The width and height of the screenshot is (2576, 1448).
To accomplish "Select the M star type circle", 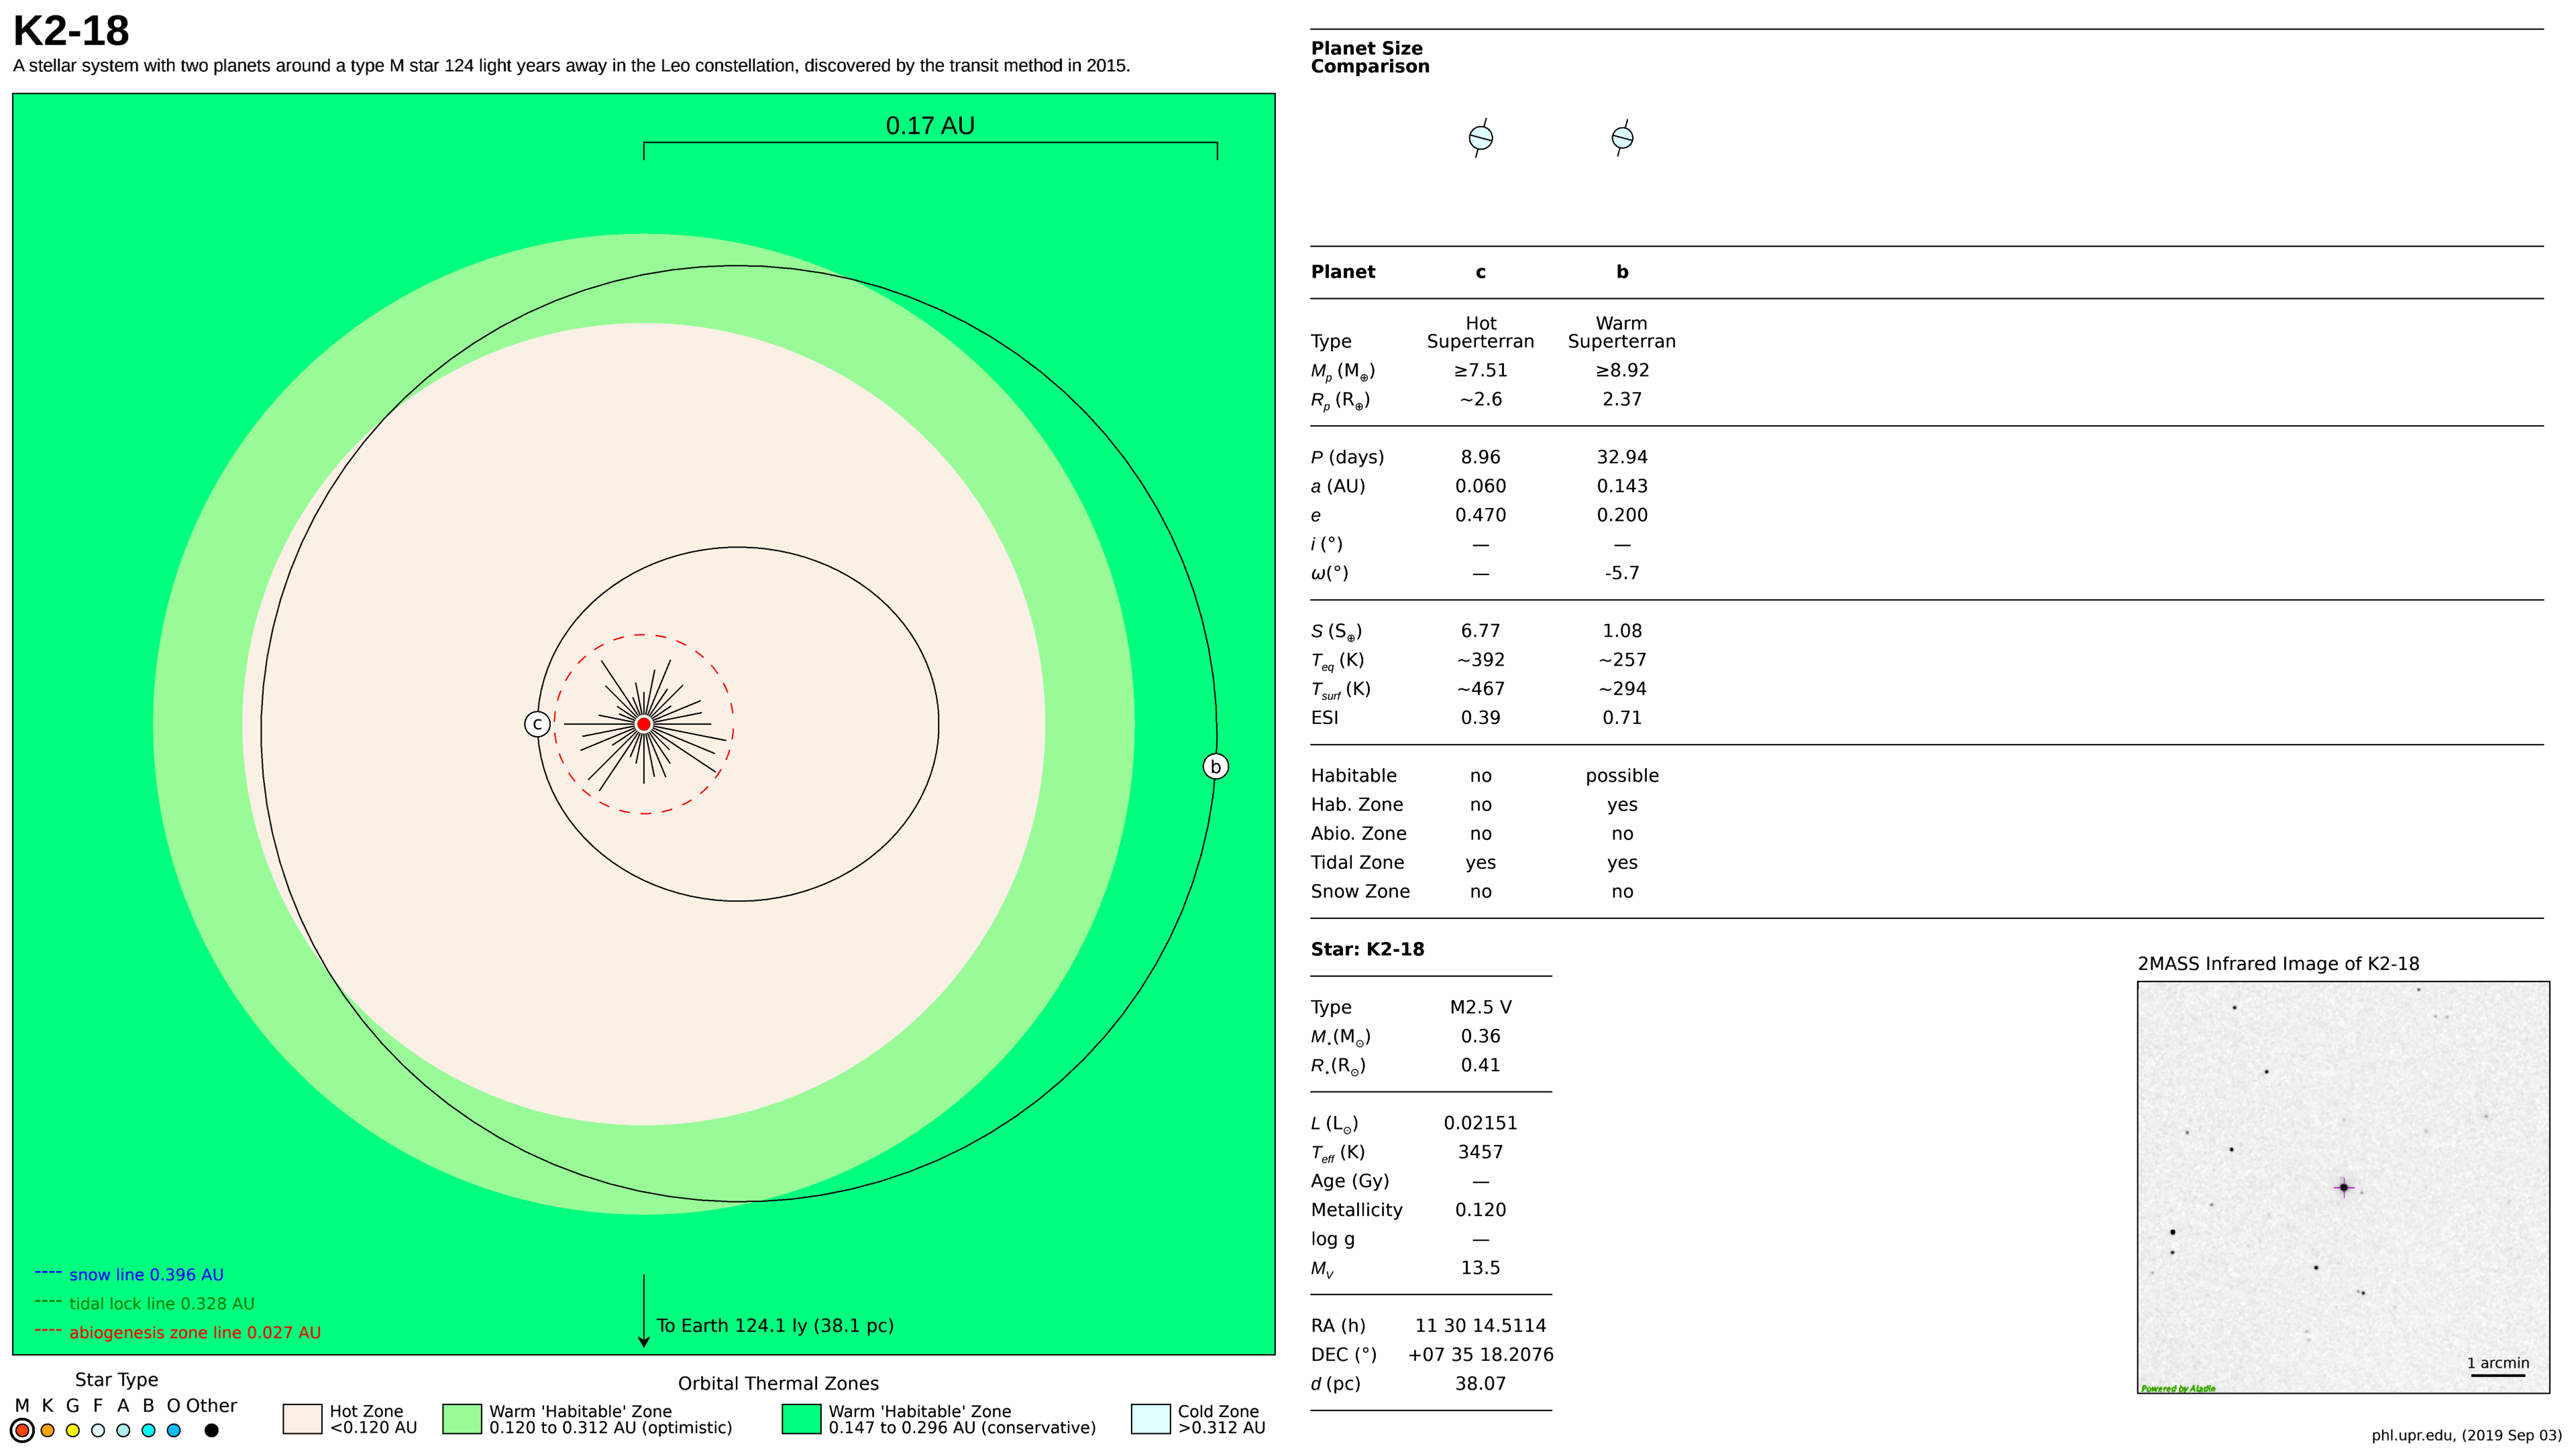I will 22,1430.
